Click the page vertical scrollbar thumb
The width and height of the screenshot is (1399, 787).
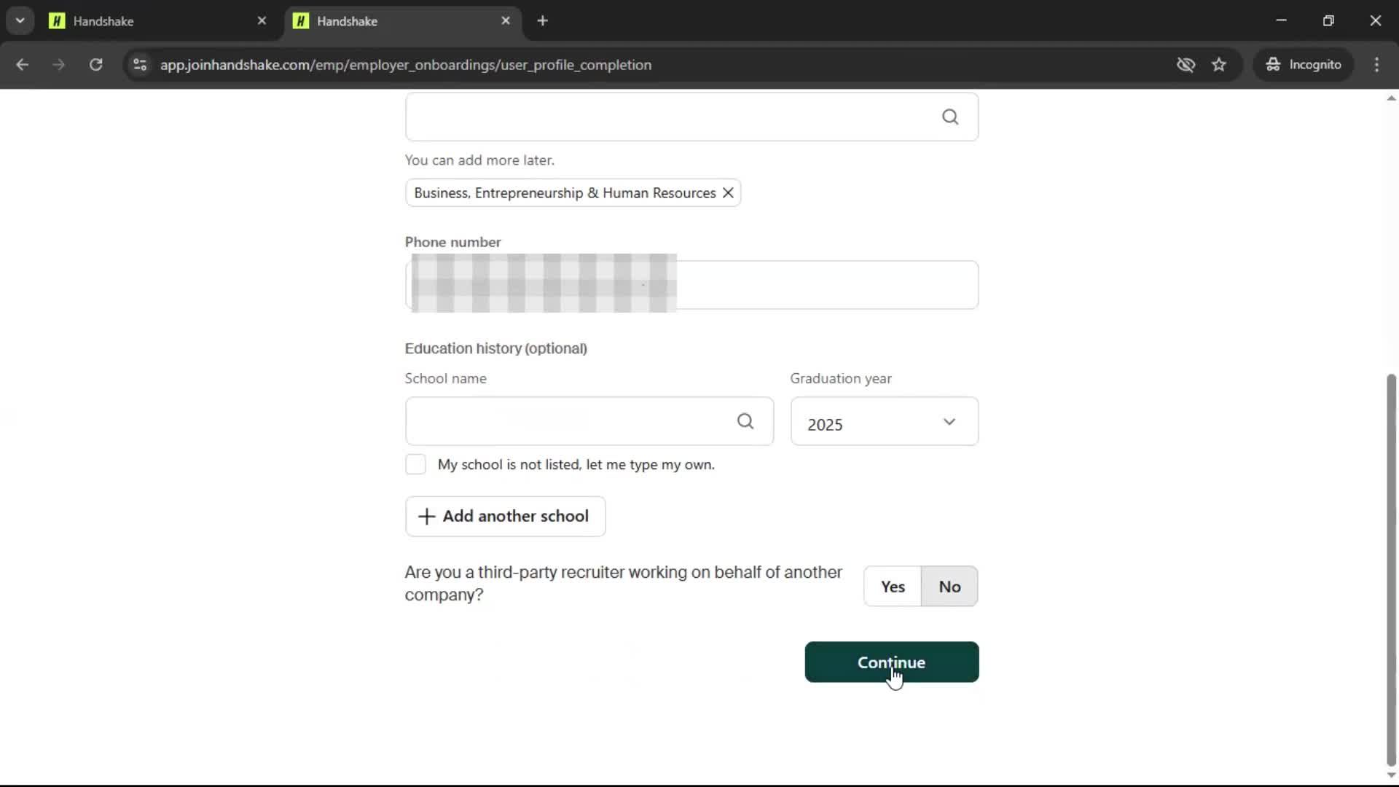pos(1391,568)
